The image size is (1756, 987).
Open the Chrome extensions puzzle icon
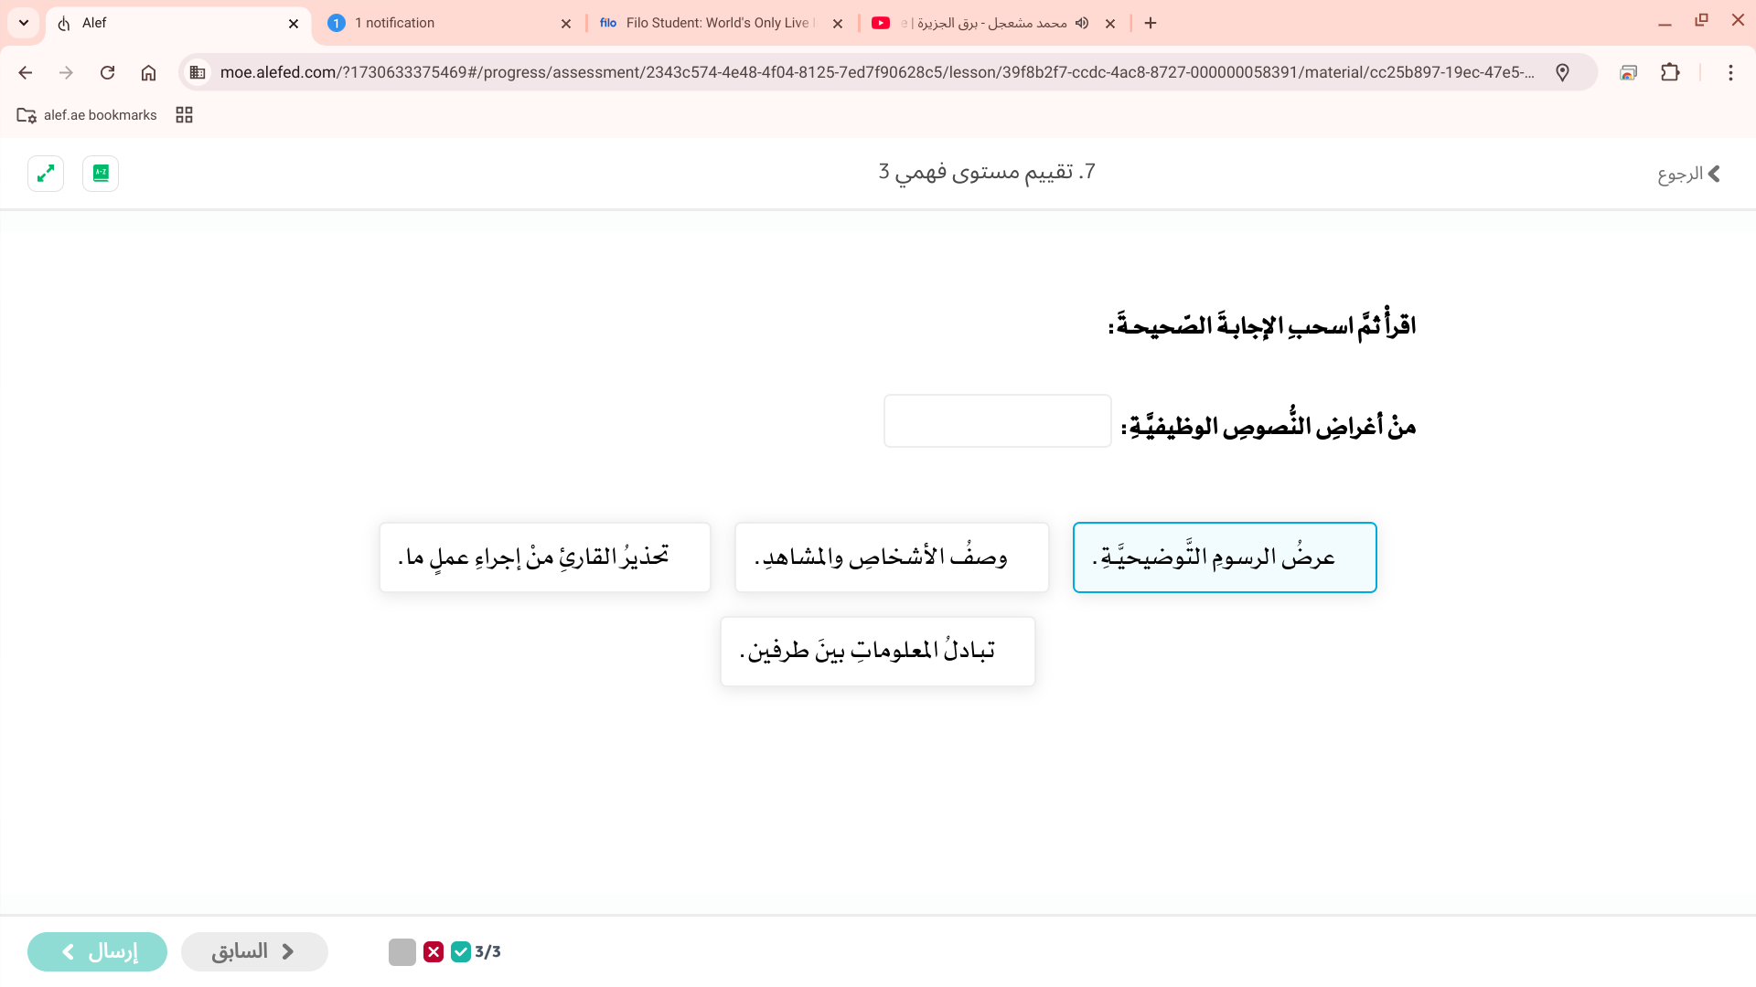point(1670,72)
